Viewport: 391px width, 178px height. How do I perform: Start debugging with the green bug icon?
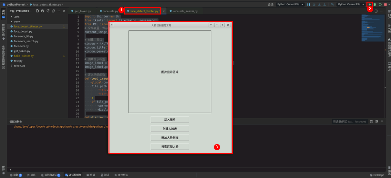[375, 5]
